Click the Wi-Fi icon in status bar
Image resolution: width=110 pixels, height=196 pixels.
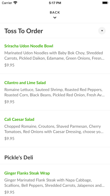click(x=15, y=3)
